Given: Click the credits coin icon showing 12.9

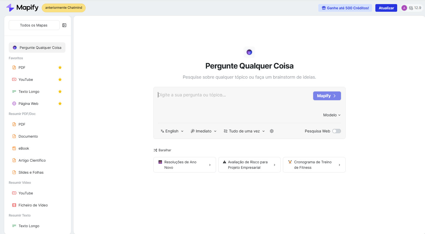Looking at the screenshot, I should point(411,8).
